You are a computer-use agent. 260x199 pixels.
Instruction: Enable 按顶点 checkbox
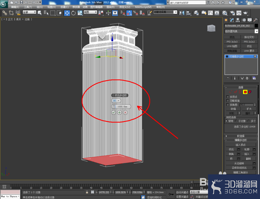227,97
